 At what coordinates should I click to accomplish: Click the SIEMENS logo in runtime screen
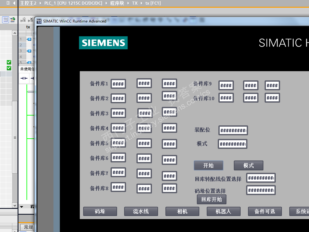pyautogui.click(x=103, y=43)
